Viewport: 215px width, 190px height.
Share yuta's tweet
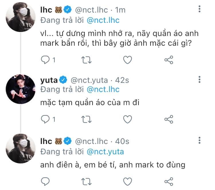[169, 119]
